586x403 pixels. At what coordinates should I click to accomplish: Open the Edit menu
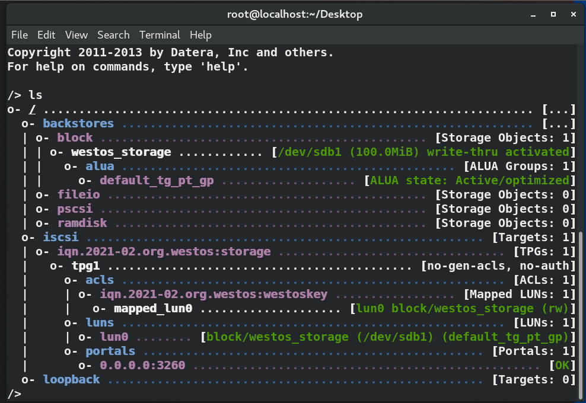click(x=46, y=35)
